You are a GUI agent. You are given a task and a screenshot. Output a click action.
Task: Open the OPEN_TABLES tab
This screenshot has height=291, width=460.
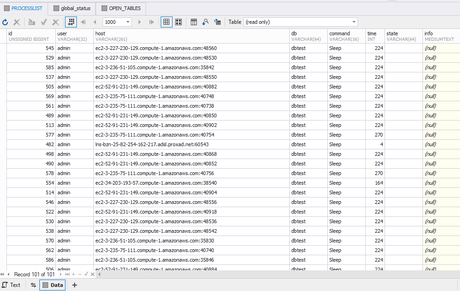coord(120,8)
